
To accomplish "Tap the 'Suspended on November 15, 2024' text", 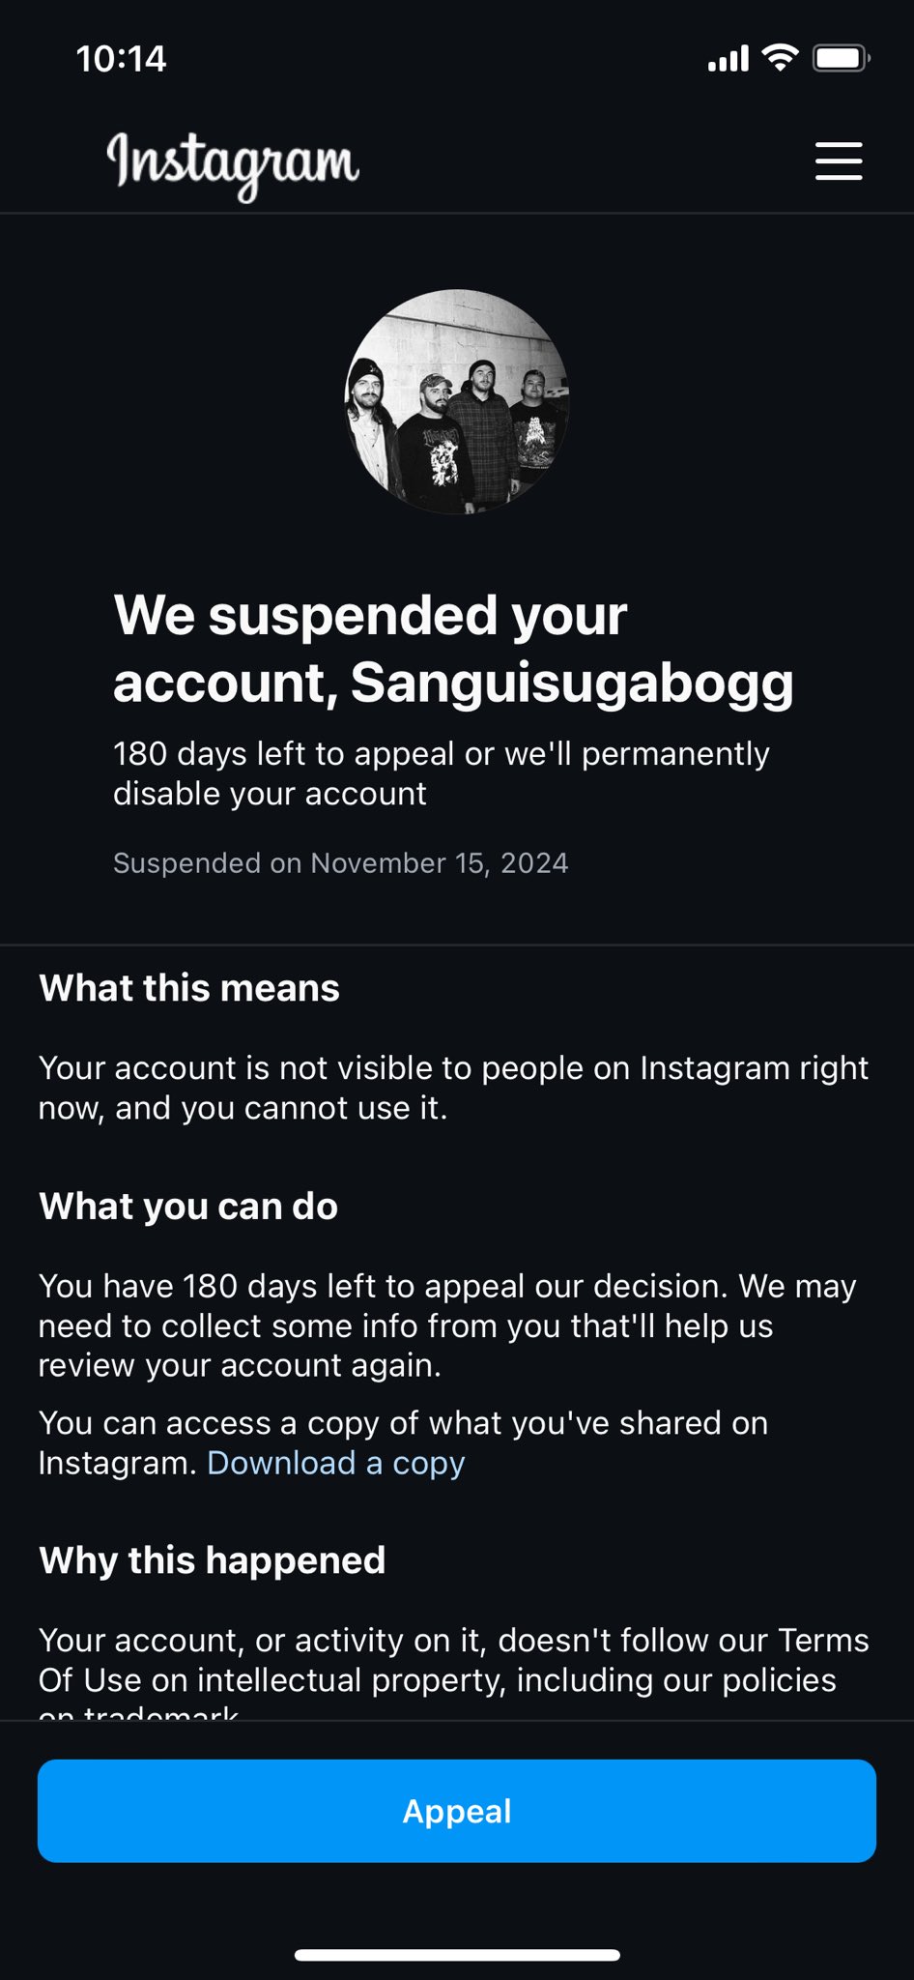I will [x=340, y=862].
